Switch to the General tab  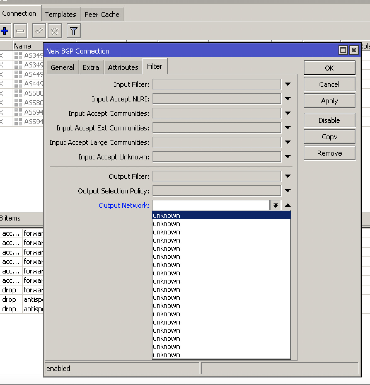(x=62, y=67)
